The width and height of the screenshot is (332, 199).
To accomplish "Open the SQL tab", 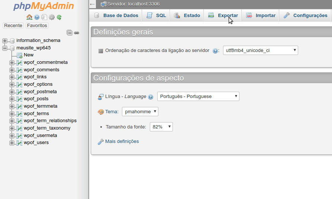I will tap(157, 16).
